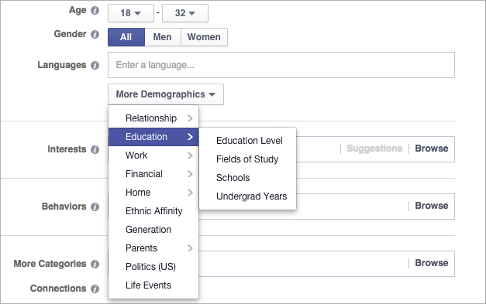Click Browse in the Interests row

[432, 149]
